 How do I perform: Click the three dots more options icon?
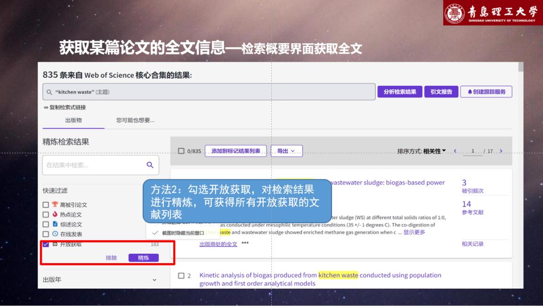245,243
